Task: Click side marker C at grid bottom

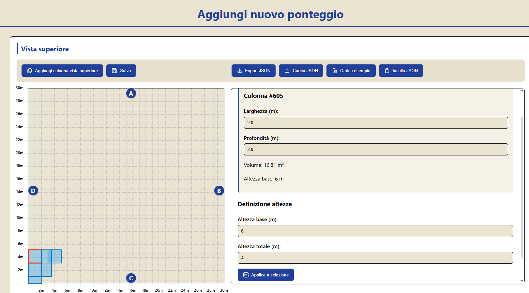Action: click(x=131, y=278)
